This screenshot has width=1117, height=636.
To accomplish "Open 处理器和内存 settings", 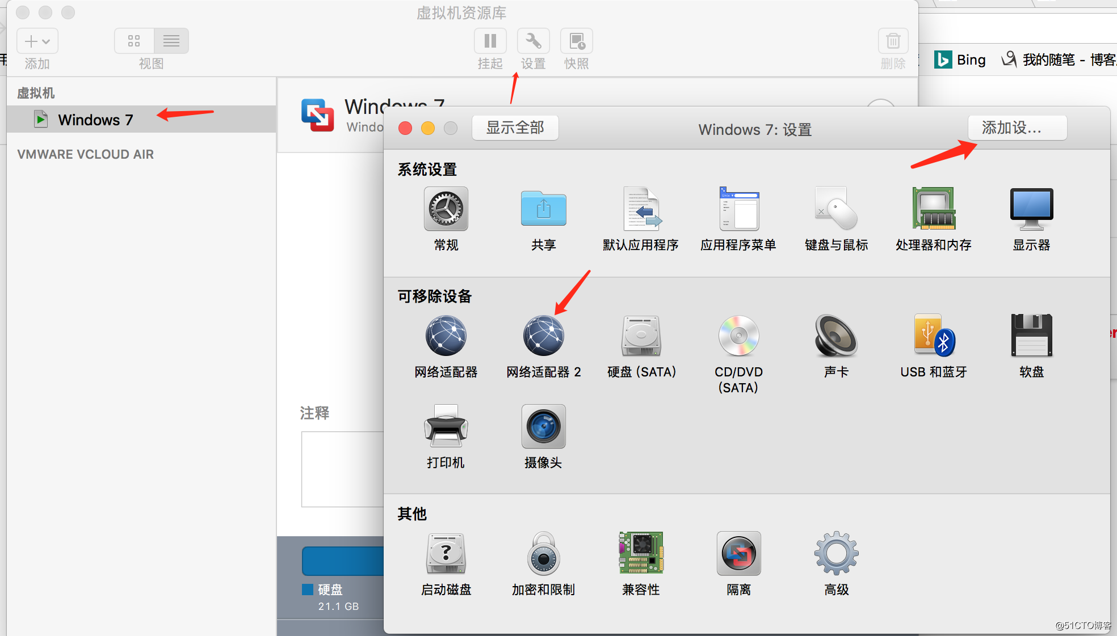I will [934, 209].
